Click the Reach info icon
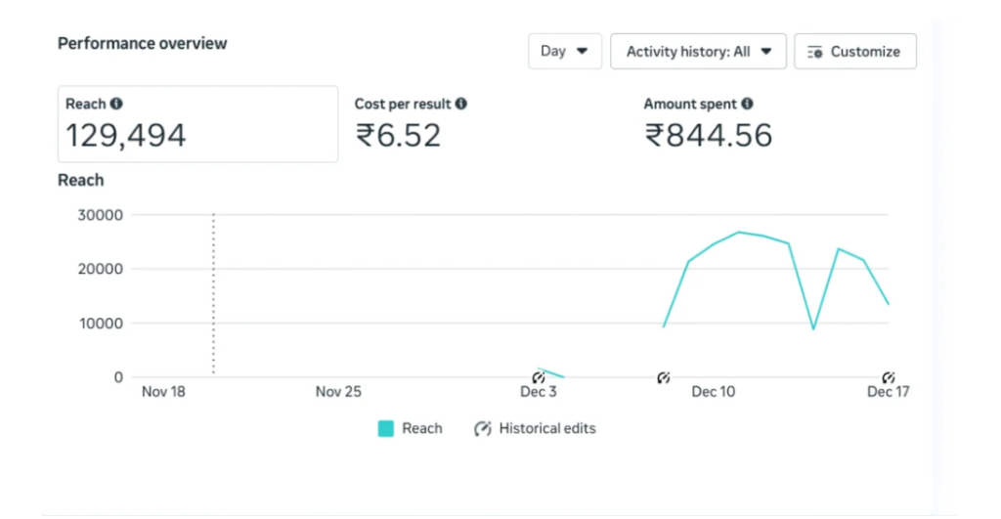The width and height of the screenshot is (1001, 519). pyautogui.click(x=116, y=104)
